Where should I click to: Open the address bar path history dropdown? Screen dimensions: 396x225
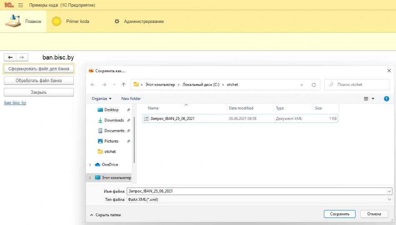coord(302,85)
